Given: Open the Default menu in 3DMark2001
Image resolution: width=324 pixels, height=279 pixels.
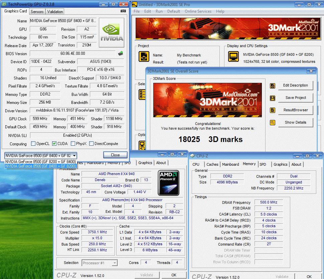Looking at the screenshot, I should (x=174, y=11).
